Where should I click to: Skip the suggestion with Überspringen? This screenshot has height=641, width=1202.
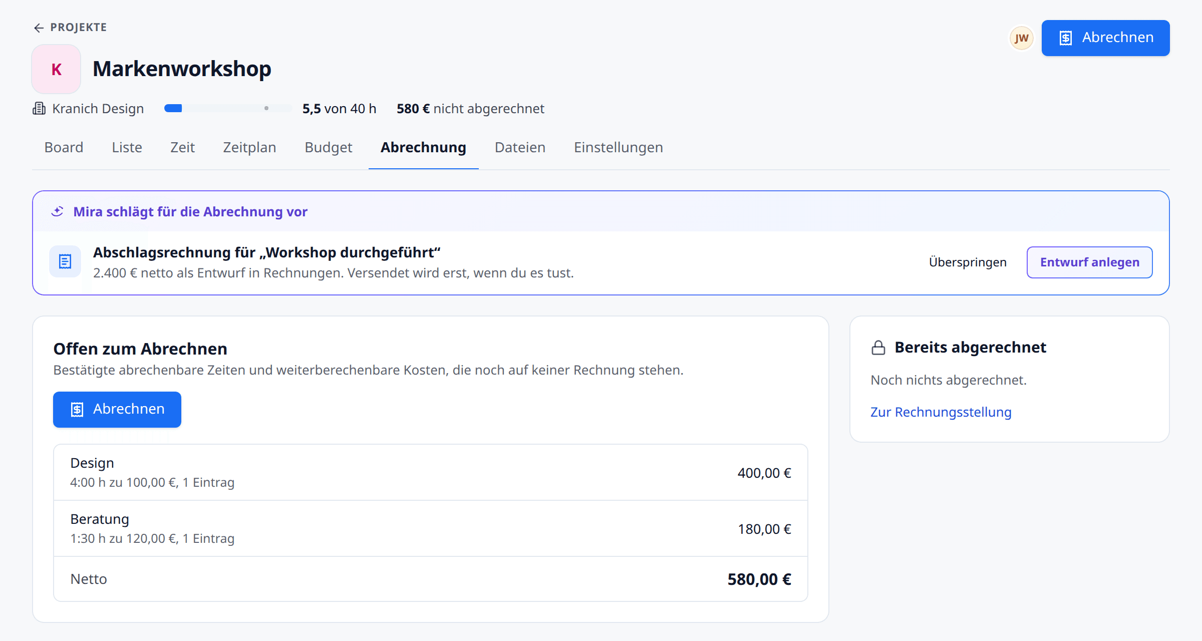point(968,262)
